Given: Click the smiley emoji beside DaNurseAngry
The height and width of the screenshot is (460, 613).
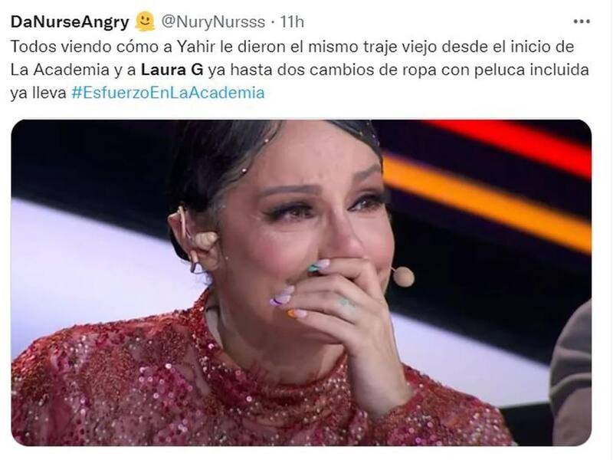Looking at the screenshot, I should point(145,21).
